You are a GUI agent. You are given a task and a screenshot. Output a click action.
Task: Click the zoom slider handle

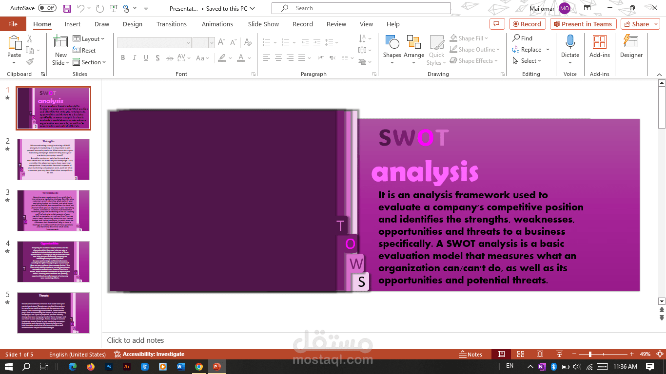pyautogui.click(x=590, y=354)
